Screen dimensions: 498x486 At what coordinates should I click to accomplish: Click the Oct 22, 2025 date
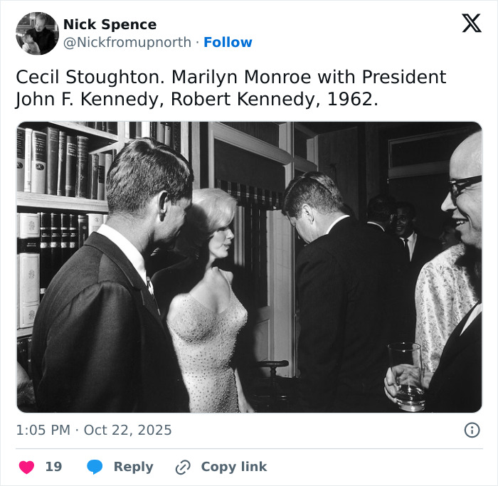pos(127,430)
